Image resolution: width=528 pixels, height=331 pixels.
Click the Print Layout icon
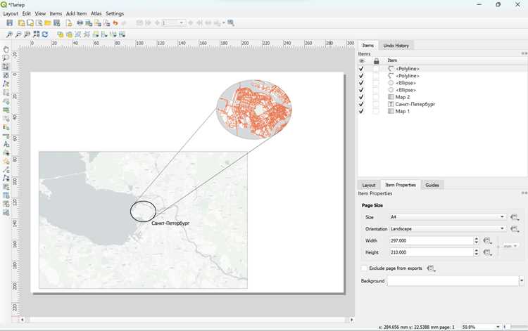[x=80, y=23]
